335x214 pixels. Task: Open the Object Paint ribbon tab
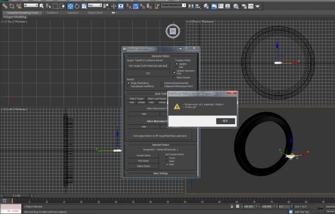(x=95, y=13)
